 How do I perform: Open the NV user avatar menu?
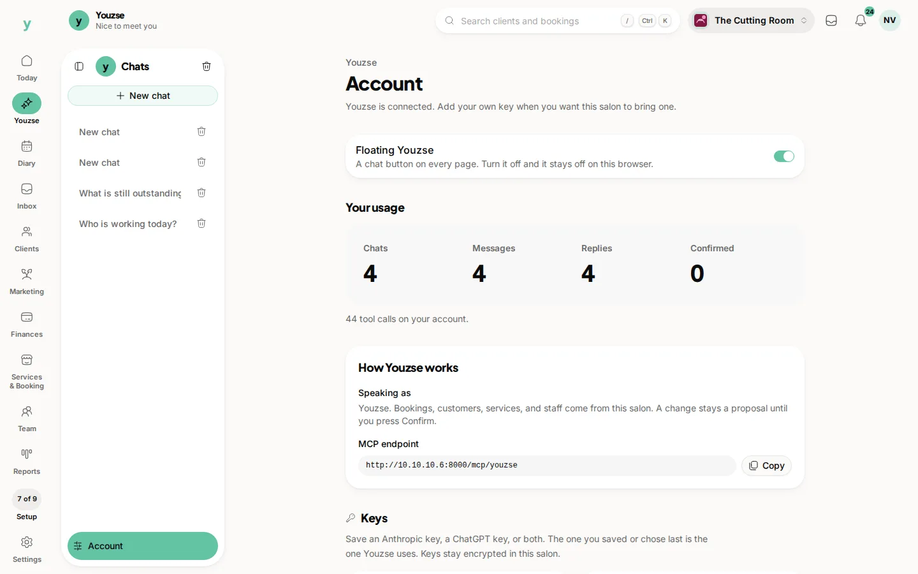(890, 20)
